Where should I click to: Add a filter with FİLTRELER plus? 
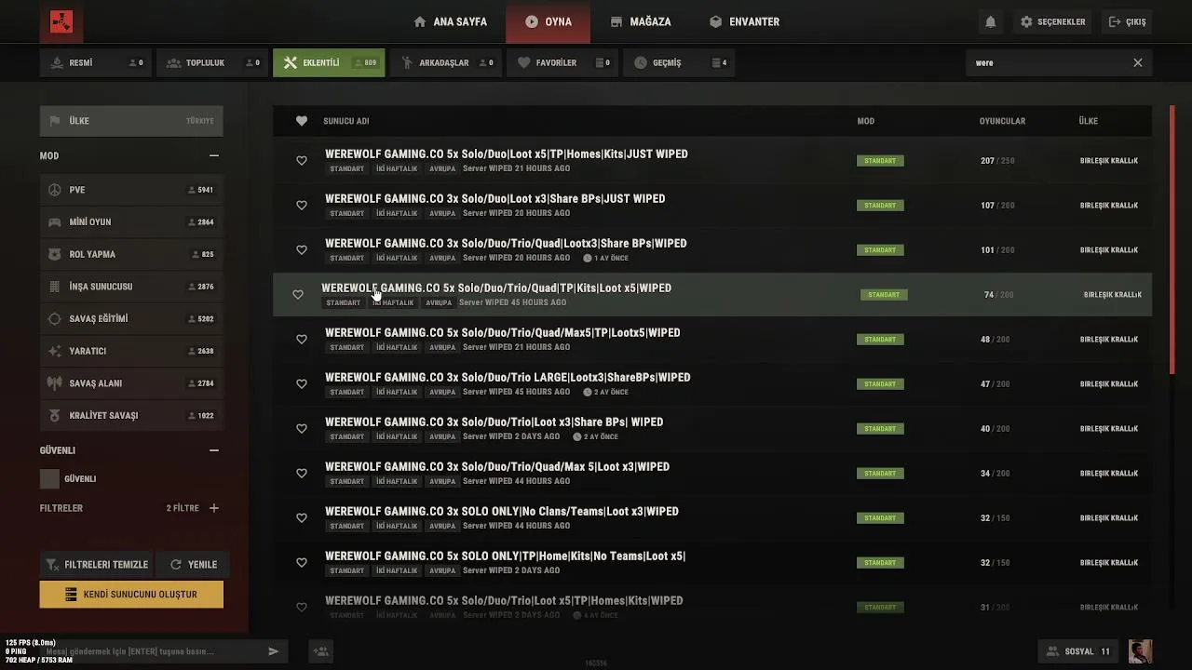coord(214,508)
